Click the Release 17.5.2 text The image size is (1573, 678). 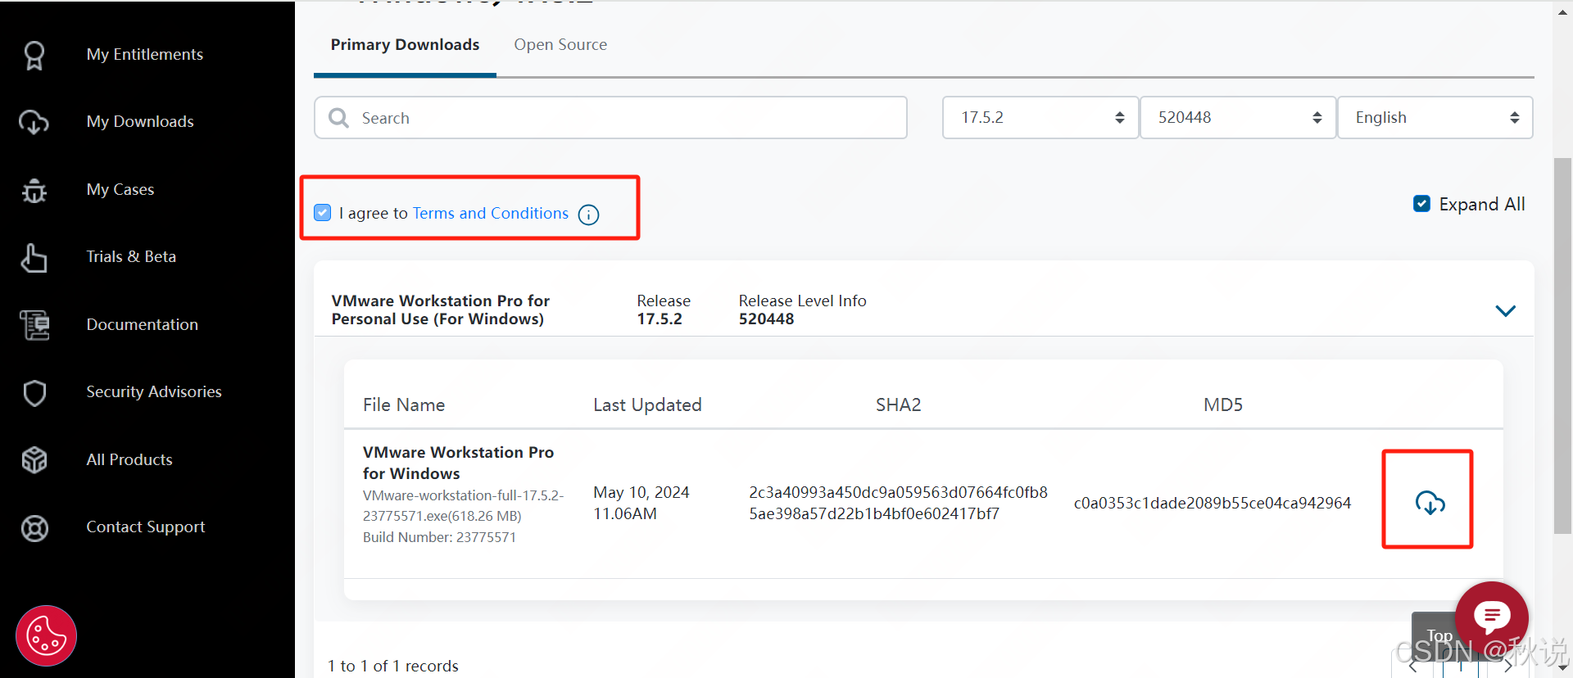coord(664,310)
